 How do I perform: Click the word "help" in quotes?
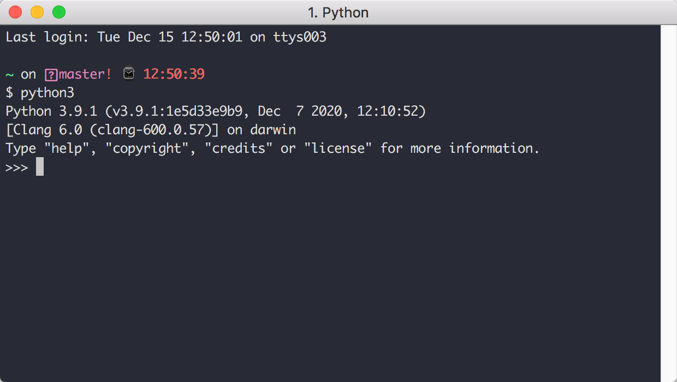click(x=66, y=148)
